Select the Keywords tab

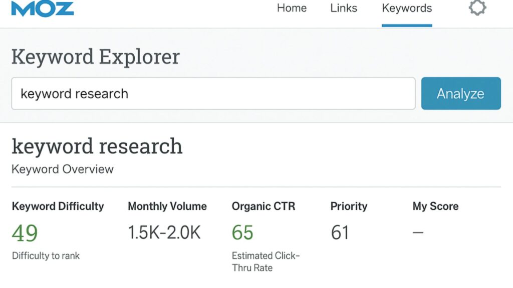407,8
